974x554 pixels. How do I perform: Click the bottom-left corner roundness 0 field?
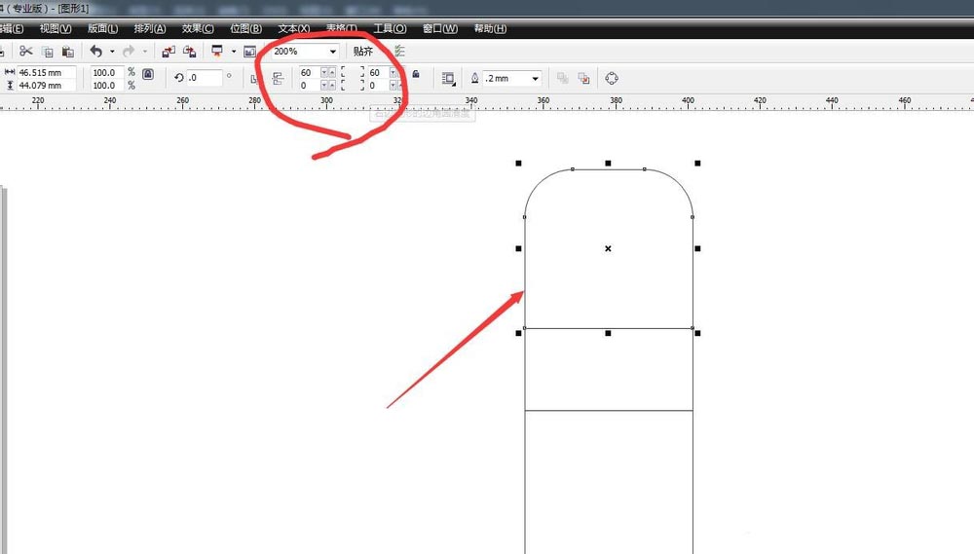310,85
